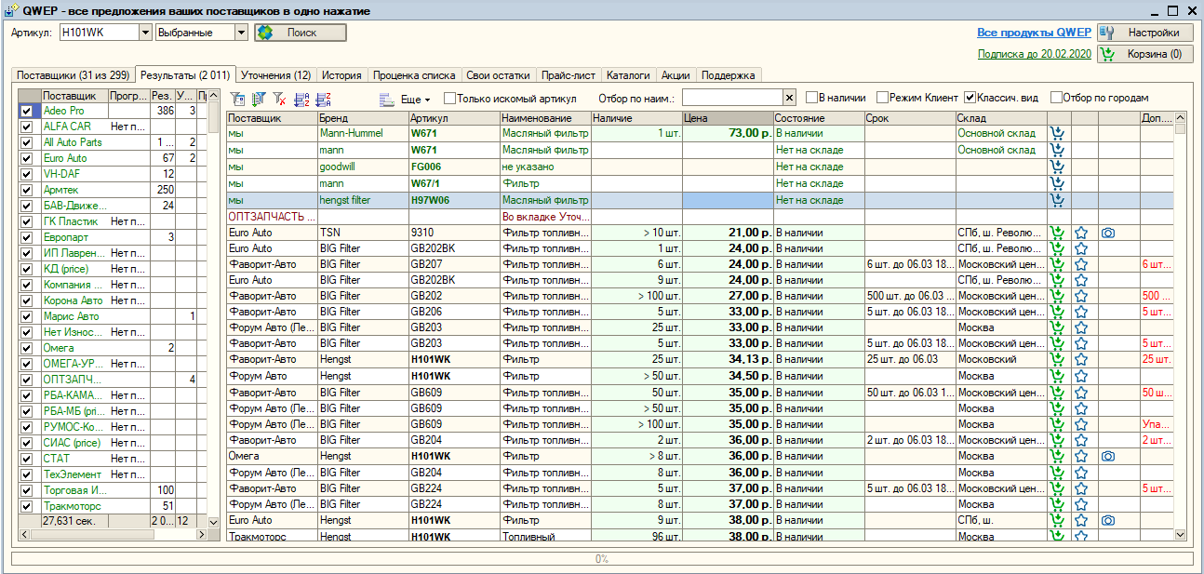This screenshot has width=1204, height=574.
Task: Open photo for the Euro Auto TSN 9310 row
Action: tap(1107, 233)
